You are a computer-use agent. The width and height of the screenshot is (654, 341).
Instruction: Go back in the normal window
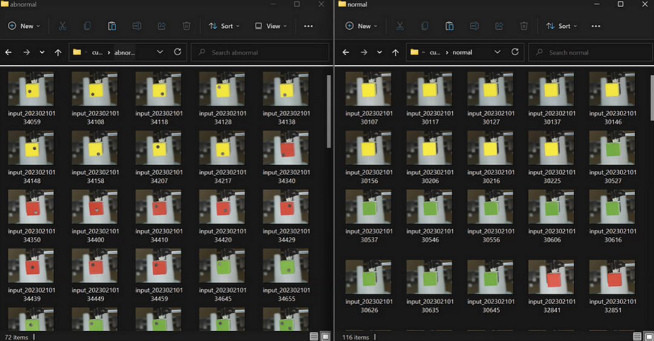346,52
